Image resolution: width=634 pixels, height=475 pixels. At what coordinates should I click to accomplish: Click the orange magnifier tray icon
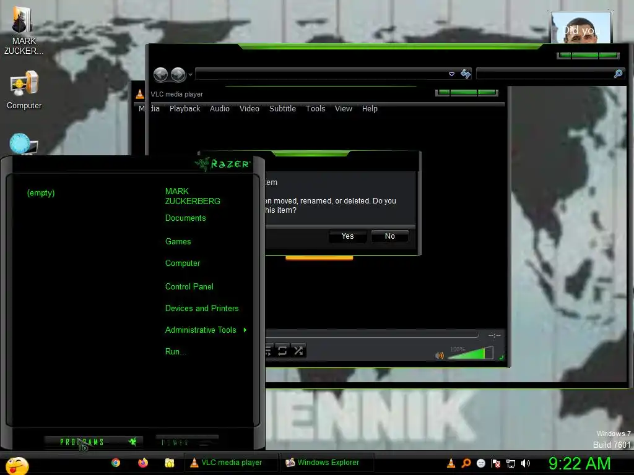466,463
